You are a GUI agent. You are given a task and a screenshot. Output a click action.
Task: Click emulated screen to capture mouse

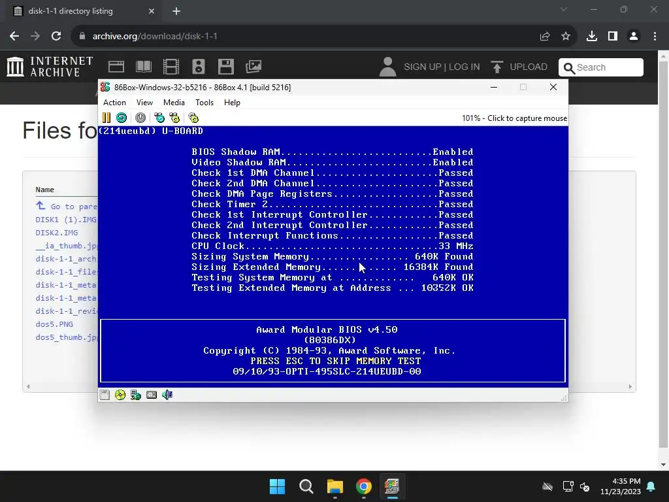[333, 256]
